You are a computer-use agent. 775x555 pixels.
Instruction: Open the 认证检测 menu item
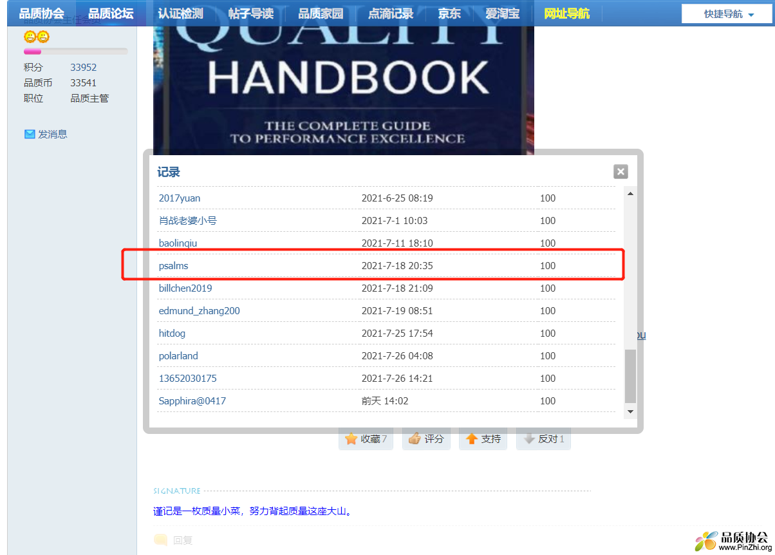[180, 13]
